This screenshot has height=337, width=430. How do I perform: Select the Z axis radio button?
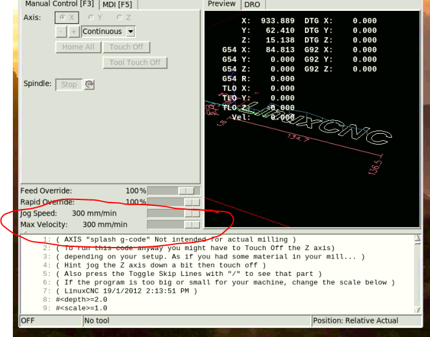pyautogui.click(x=123, y=17)
